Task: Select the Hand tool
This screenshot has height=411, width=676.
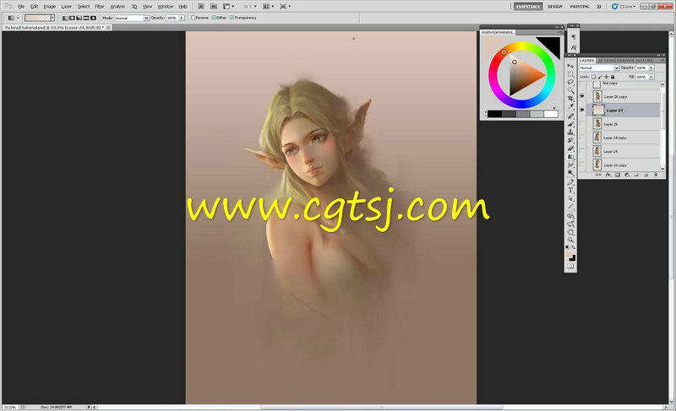Action: [570, 232]
